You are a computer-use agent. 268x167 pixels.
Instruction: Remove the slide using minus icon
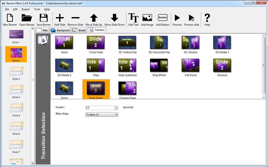[x=75, y=18]
